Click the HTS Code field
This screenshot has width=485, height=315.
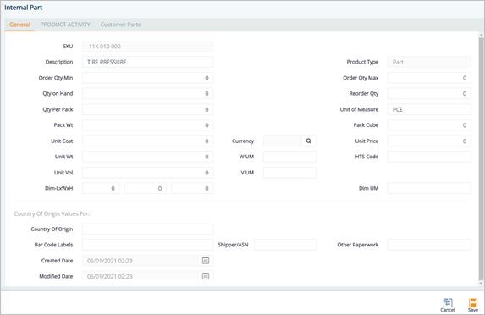[x=429, y=157]
